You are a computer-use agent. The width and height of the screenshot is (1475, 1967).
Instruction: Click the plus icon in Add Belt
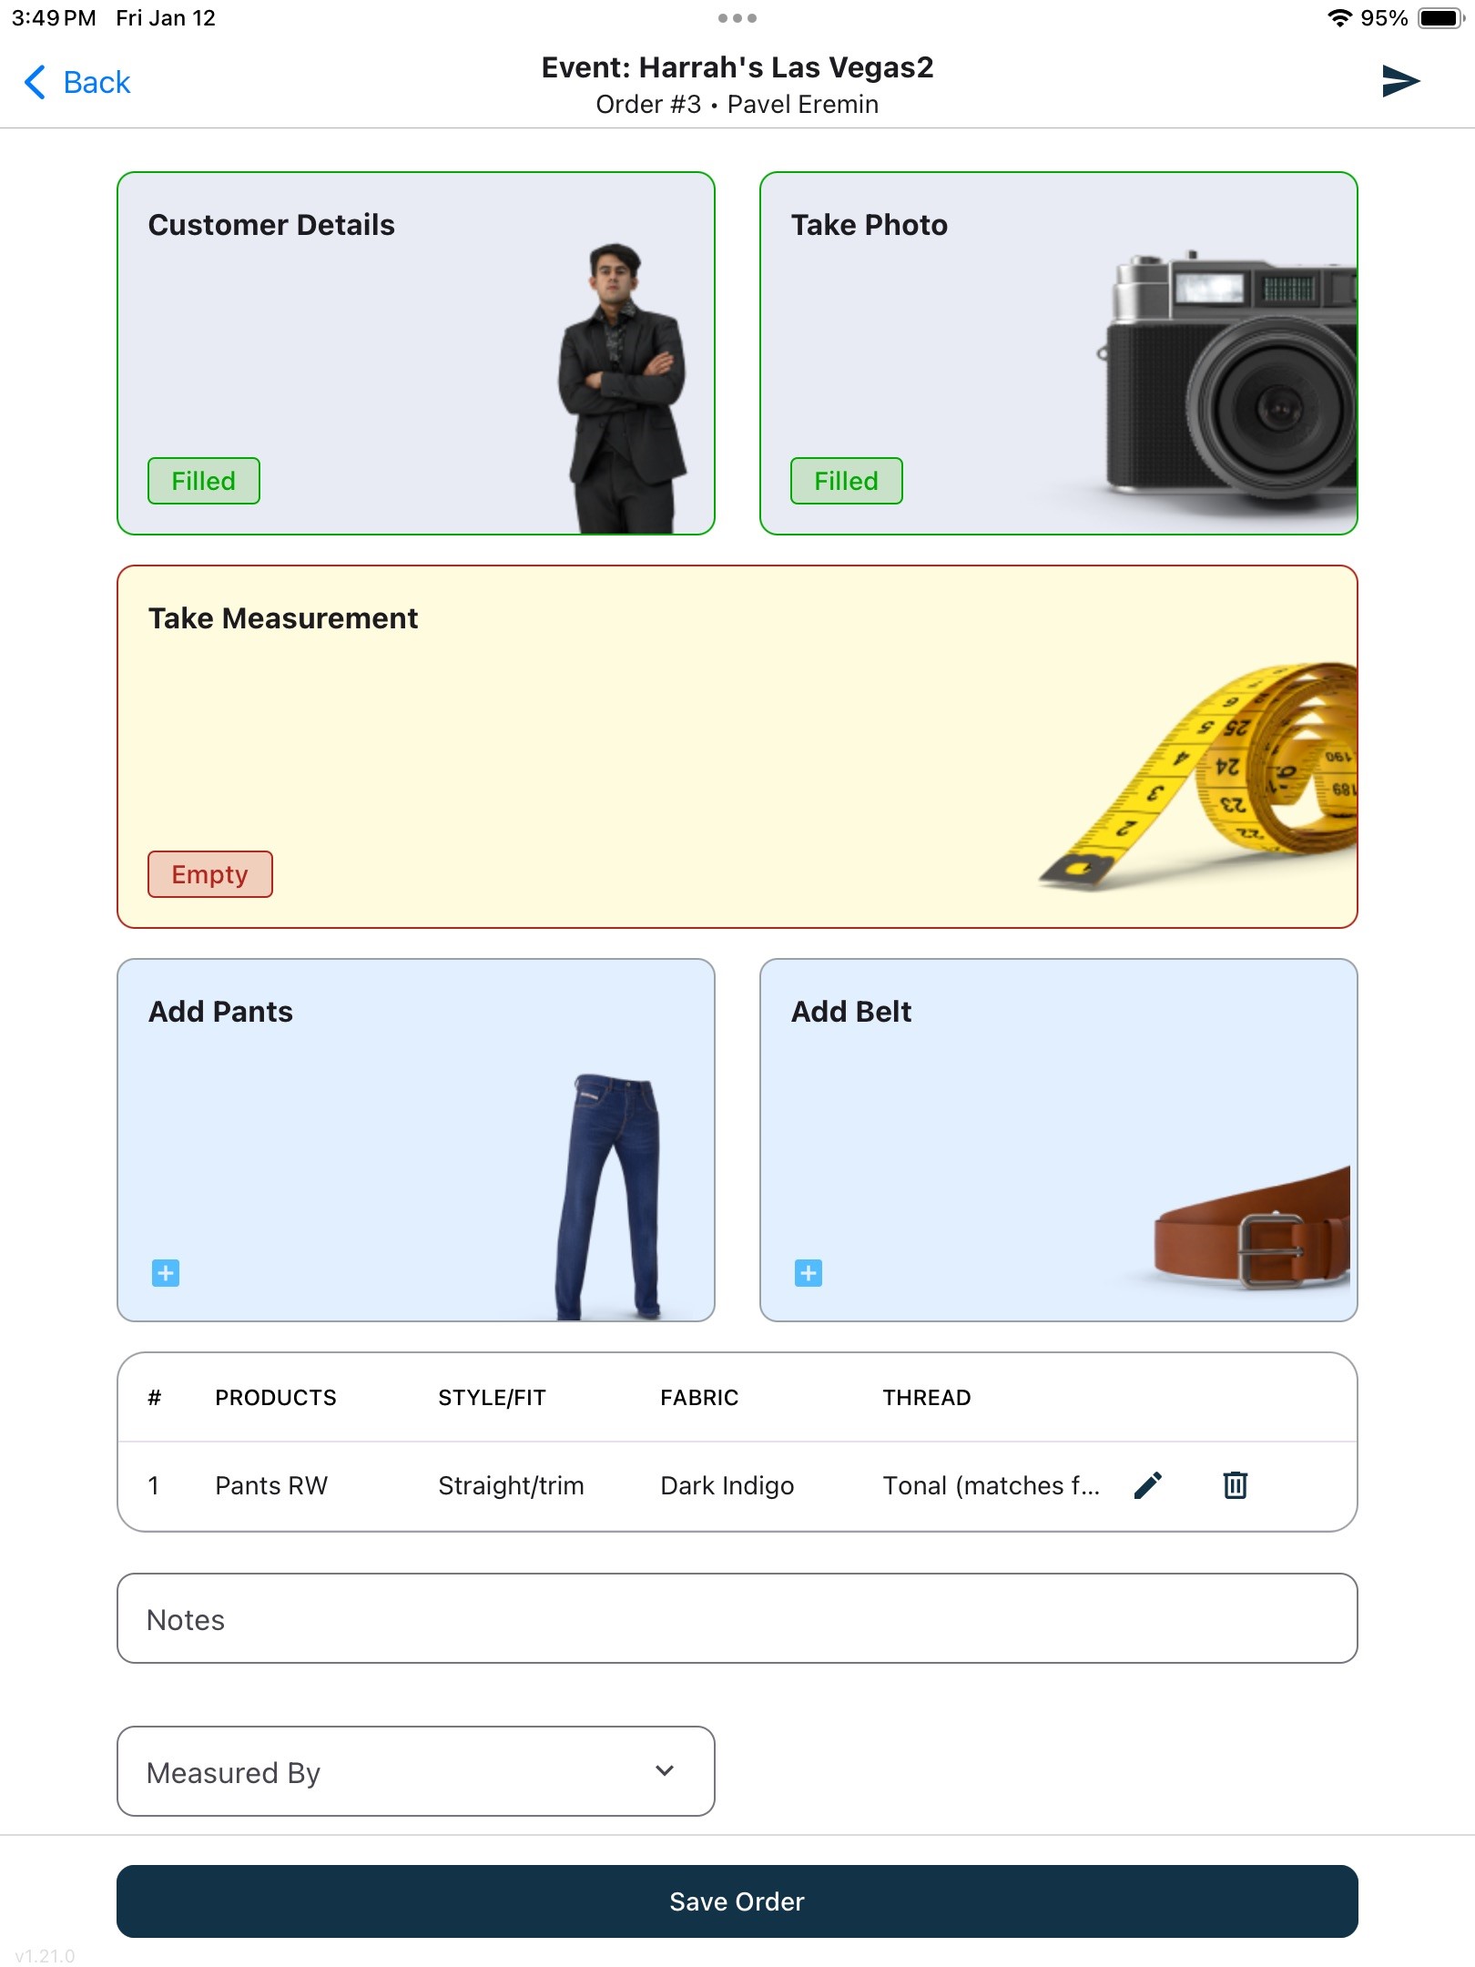(x=809, y=1273)
